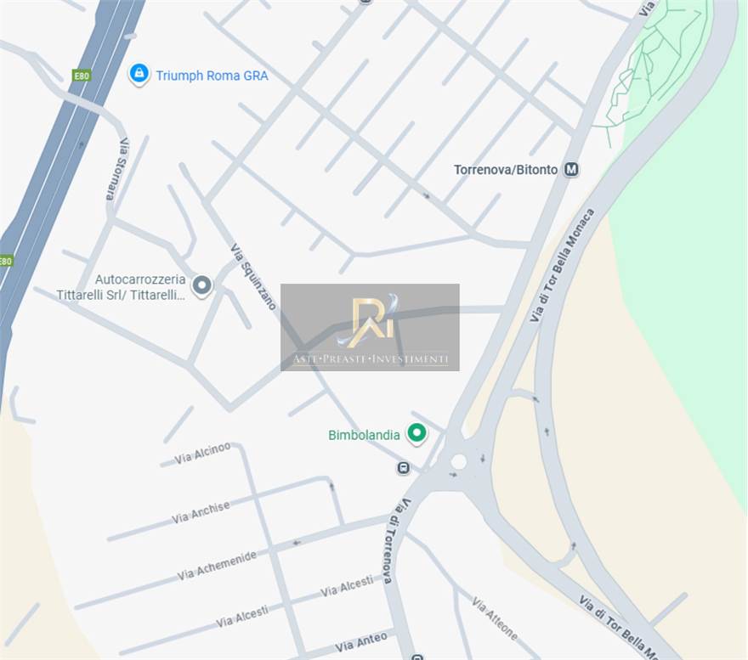Click the Via Squinzano street label
Image resolution: width=748 pixels, height=660 pixels.
click(253, 277)
